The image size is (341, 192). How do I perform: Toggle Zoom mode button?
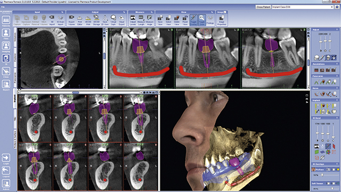pos(201,20)
